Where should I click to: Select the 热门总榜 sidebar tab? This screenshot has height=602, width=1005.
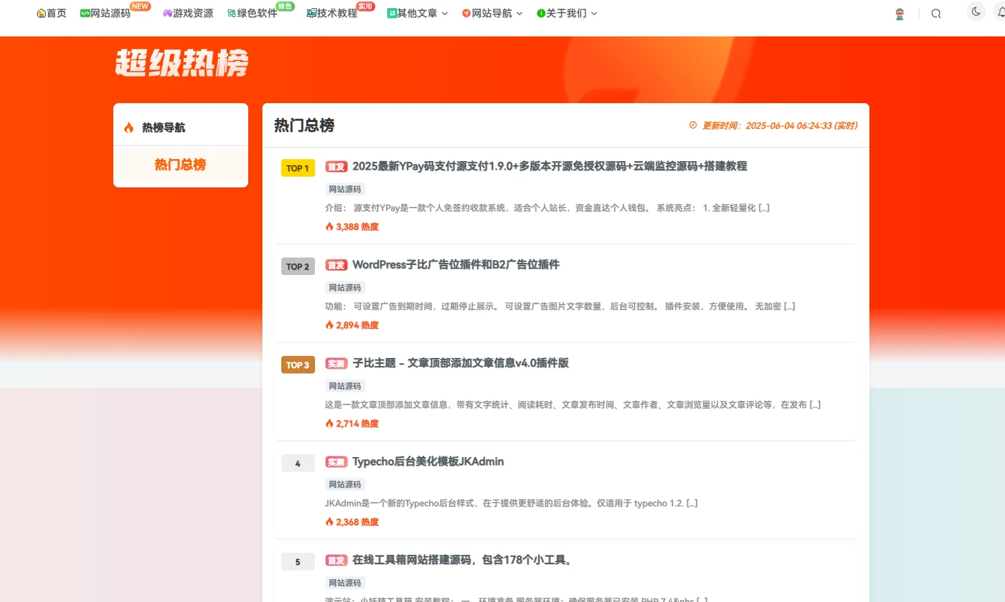(x=181, y=165)
